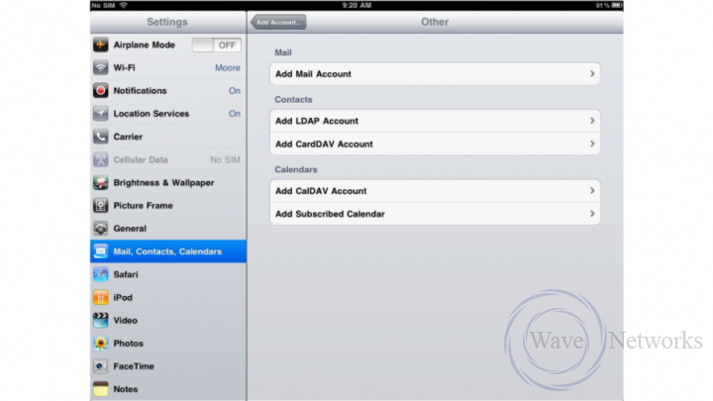Click the 9:20 AM clock in status bar
The image size is (713, 401).
point(356,6)
